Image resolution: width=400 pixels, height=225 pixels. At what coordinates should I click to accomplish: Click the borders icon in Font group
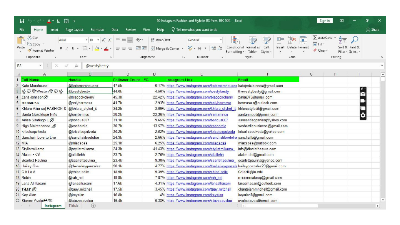tap(85, 48)
